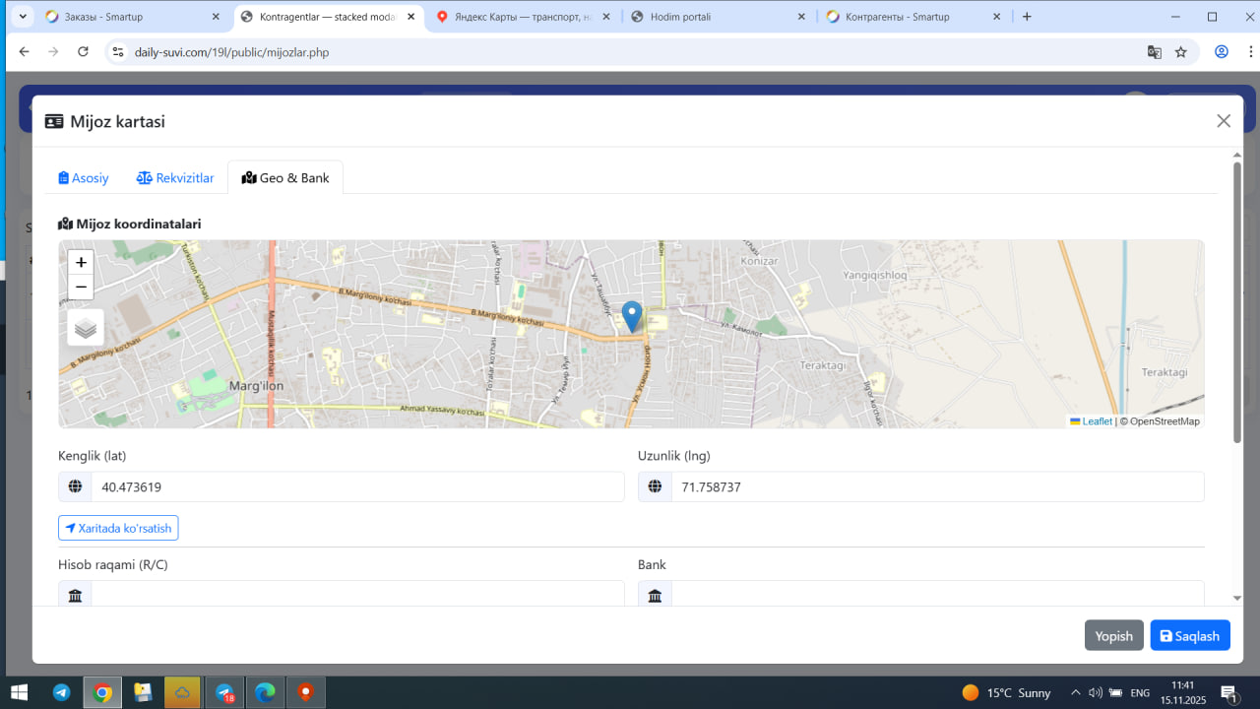Click the blue location marker on map
The width and height of the screenshot is (1260, 709).
(632, 317)
